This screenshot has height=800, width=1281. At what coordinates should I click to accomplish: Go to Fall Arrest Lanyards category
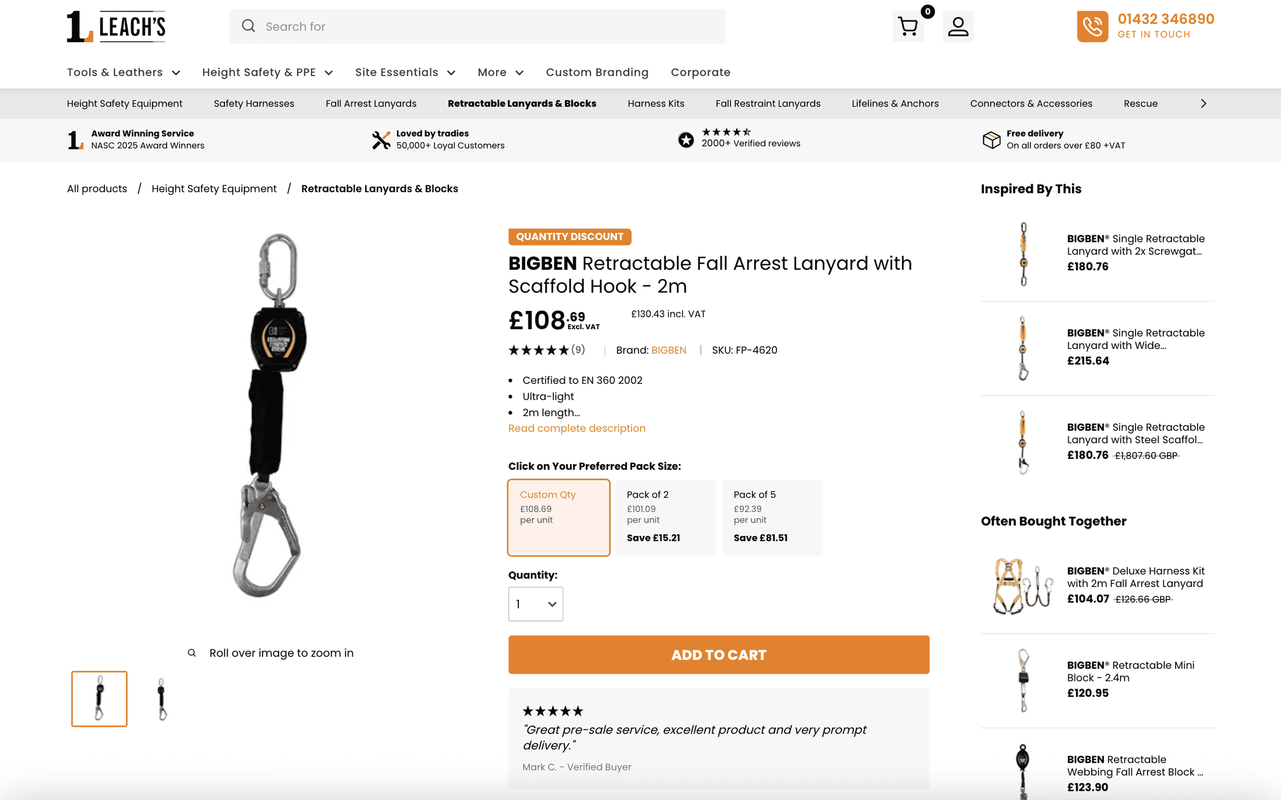click(371, 104)
